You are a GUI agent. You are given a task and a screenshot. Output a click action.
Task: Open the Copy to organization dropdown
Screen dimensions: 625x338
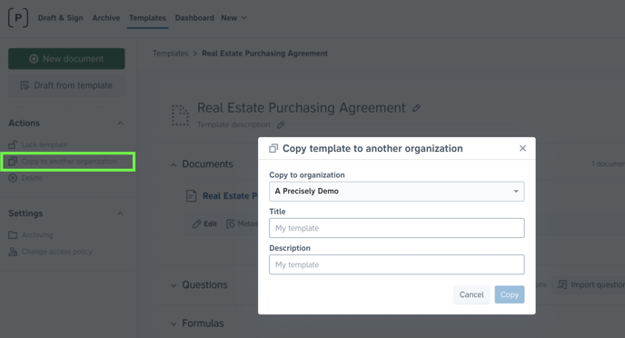(x=397, y=192)
